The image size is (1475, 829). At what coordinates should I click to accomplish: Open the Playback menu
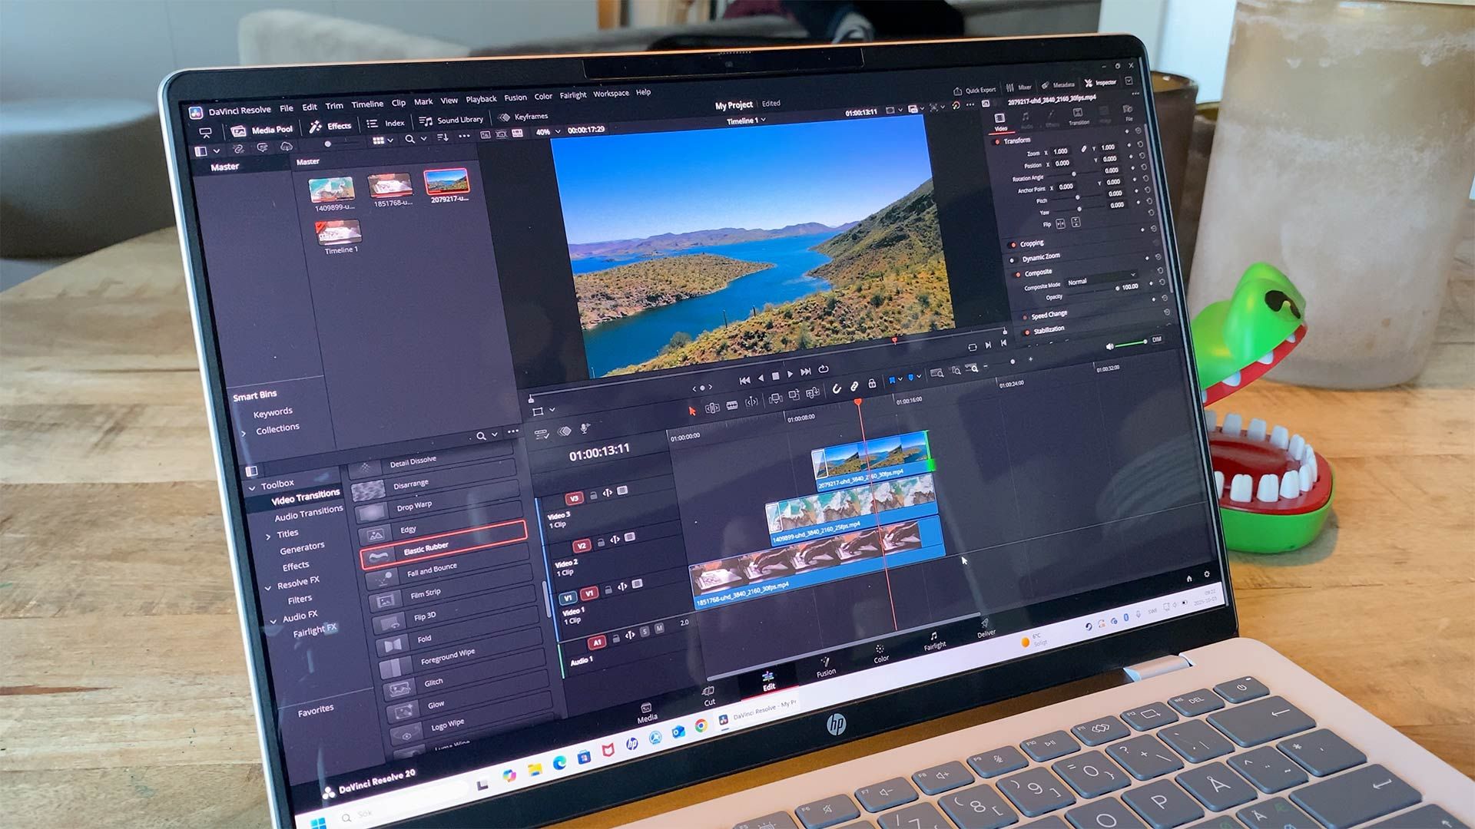[481, 99]
